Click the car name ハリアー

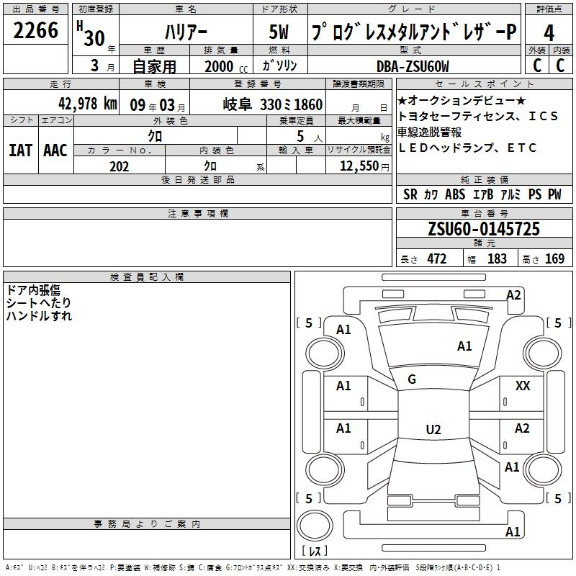point(184,34)
